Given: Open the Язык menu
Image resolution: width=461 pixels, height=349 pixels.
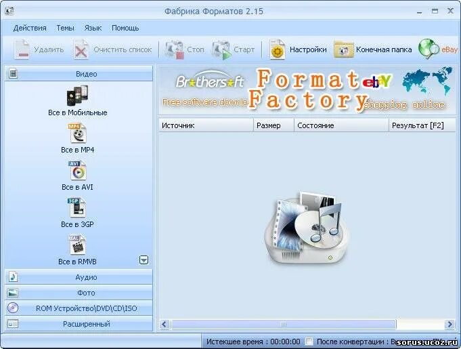Looking at the screenshot, I should coord(93,28).
